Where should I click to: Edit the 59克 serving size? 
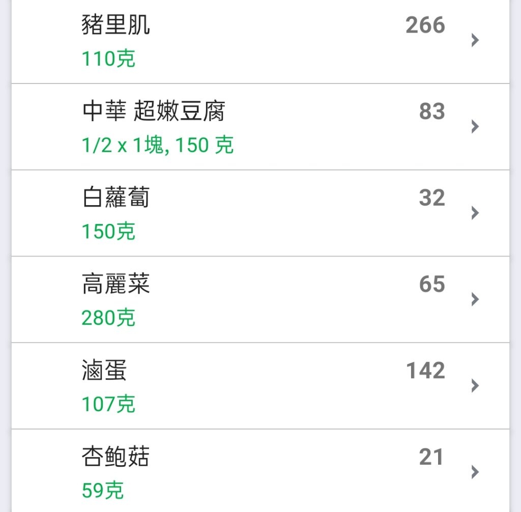103,491
